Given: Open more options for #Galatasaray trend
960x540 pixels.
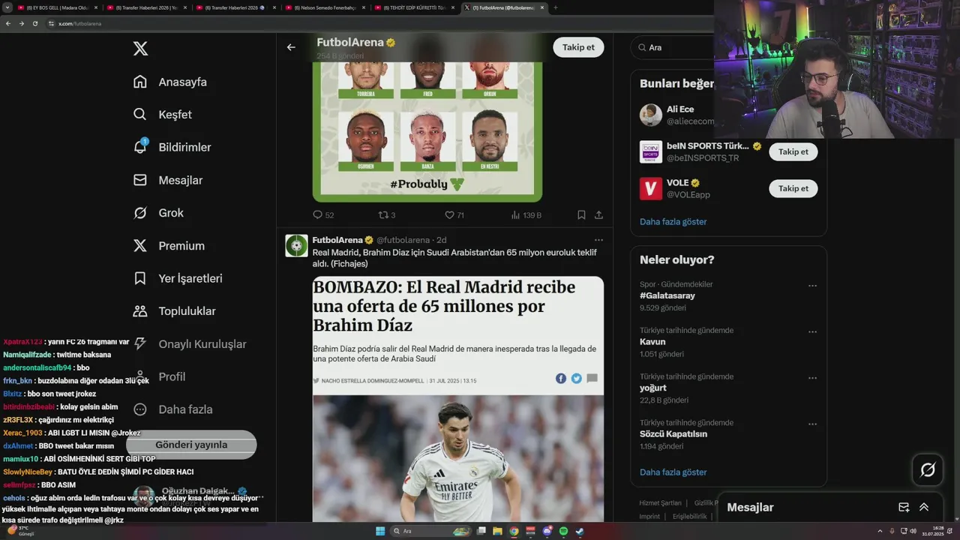Looking at the screenshot, I should click(812, 286).
